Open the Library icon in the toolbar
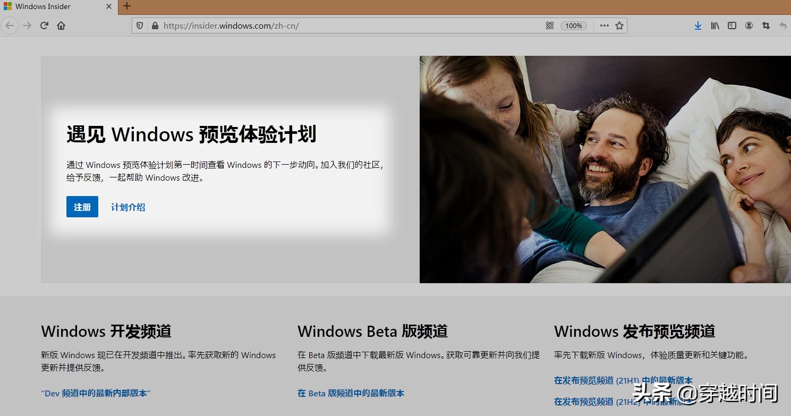This screenshot has height=416, width=791. pos(715,25)
